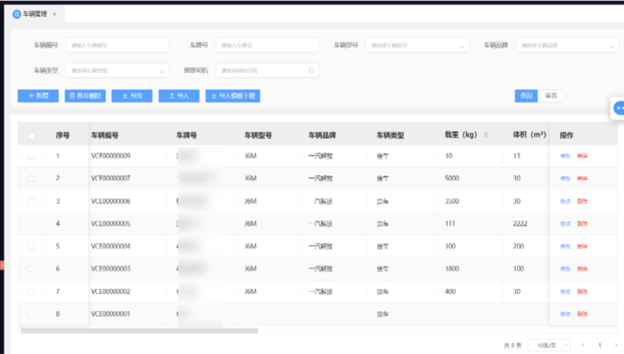Click cell VCE00000001
The width and height of the screenshot is (624, 354).
111,314
